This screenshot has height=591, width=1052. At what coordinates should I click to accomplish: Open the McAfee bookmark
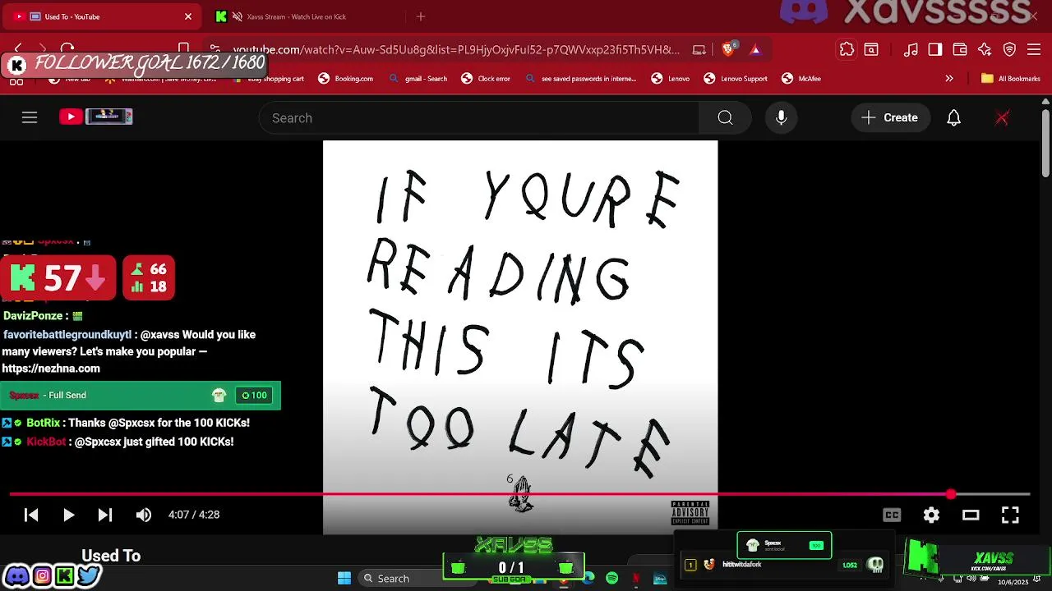(x=801, y=79)
